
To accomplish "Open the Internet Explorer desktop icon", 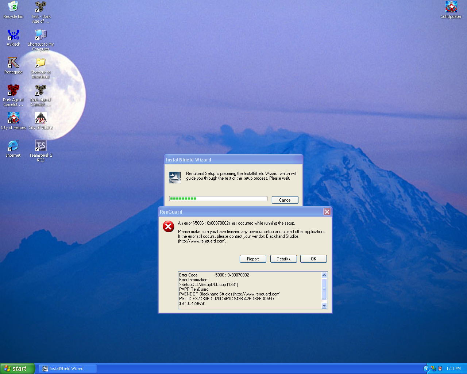I will click(13, 146).
